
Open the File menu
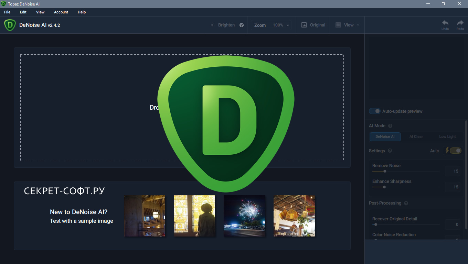point(7,12)
